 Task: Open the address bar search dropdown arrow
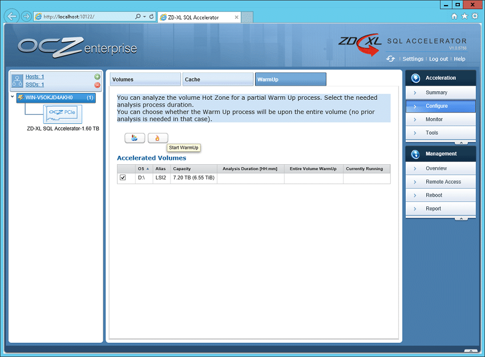point(144,17)
